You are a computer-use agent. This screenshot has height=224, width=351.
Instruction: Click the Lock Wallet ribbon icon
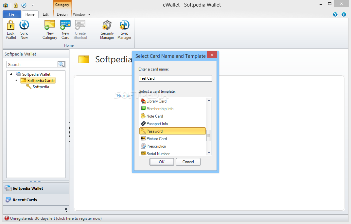11,25
